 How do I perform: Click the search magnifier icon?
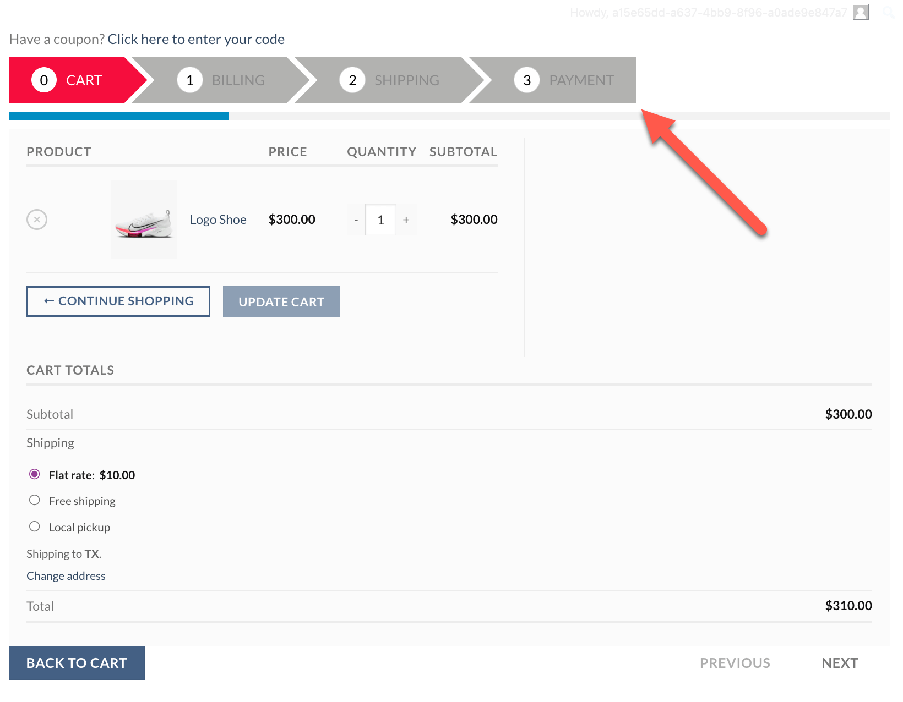(x=889, y=12)
